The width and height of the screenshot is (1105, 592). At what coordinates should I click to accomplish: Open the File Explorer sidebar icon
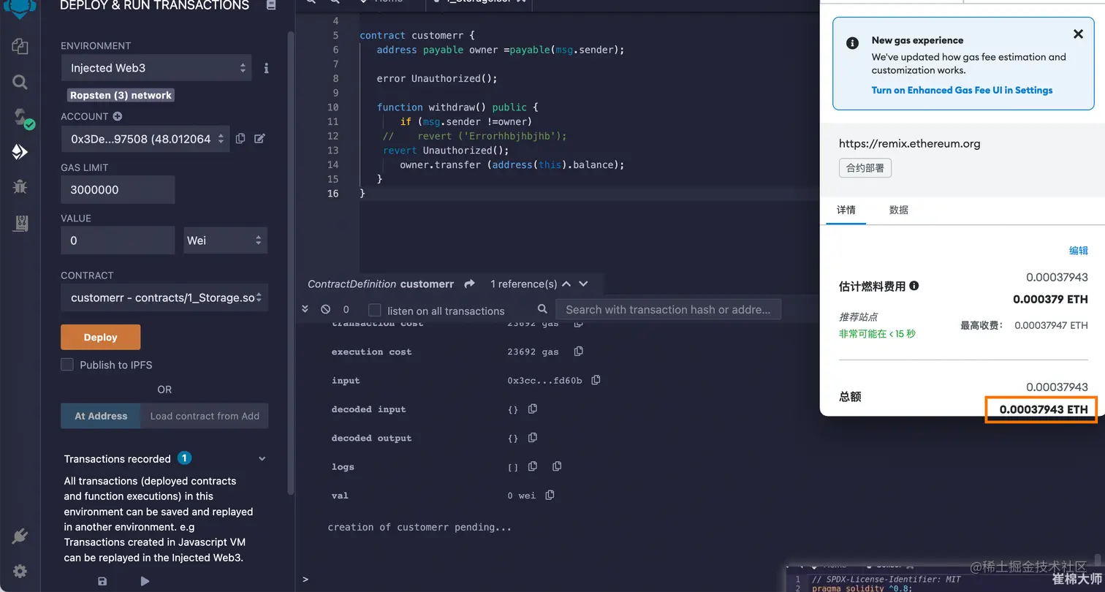[20, 47]
